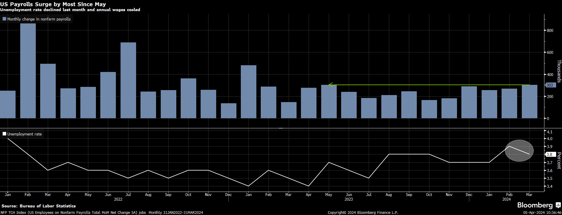Click the Bloomberg terminal logo icon
Screen dimensions: 562x215
(x=558, y=205)
